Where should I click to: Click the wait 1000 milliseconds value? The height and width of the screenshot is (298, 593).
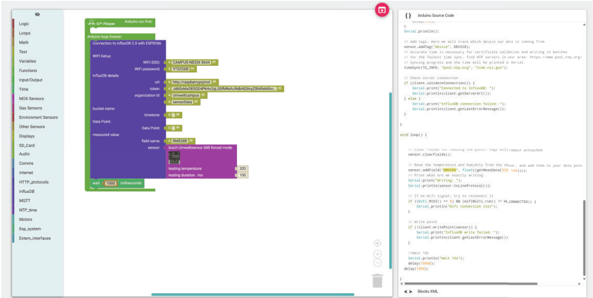point(111,183)
